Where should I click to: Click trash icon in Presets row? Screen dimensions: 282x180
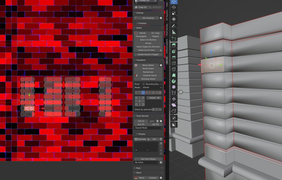point(161,139)
